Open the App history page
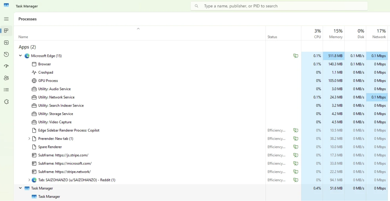Screen dimensions: 390x201 click(x=6, y=54)
